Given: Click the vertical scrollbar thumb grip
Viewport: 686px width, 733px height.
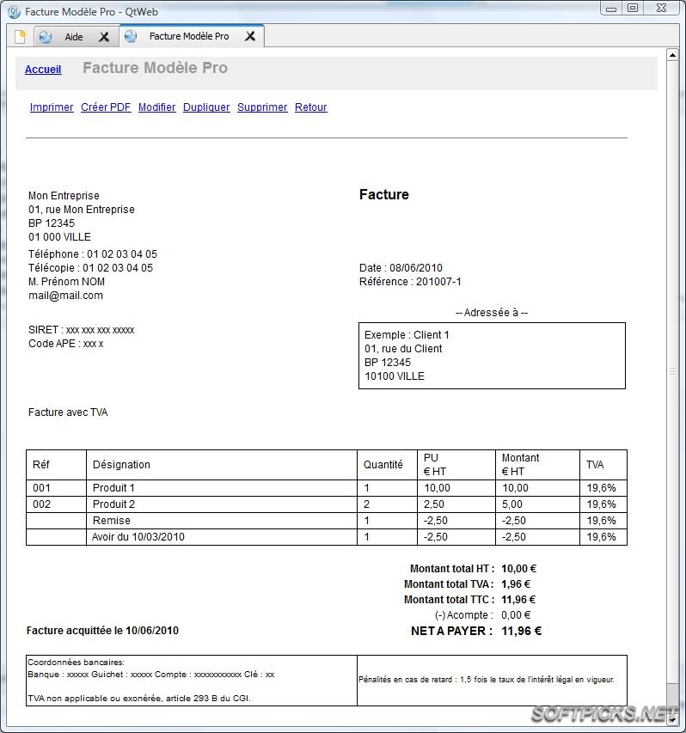Looking at the screenshot, I should point(672,371).
